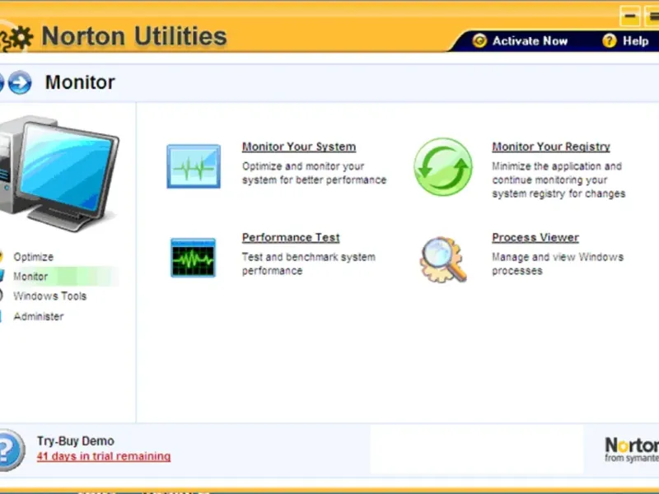Click the Activate Now round icon

coord(479,40)
